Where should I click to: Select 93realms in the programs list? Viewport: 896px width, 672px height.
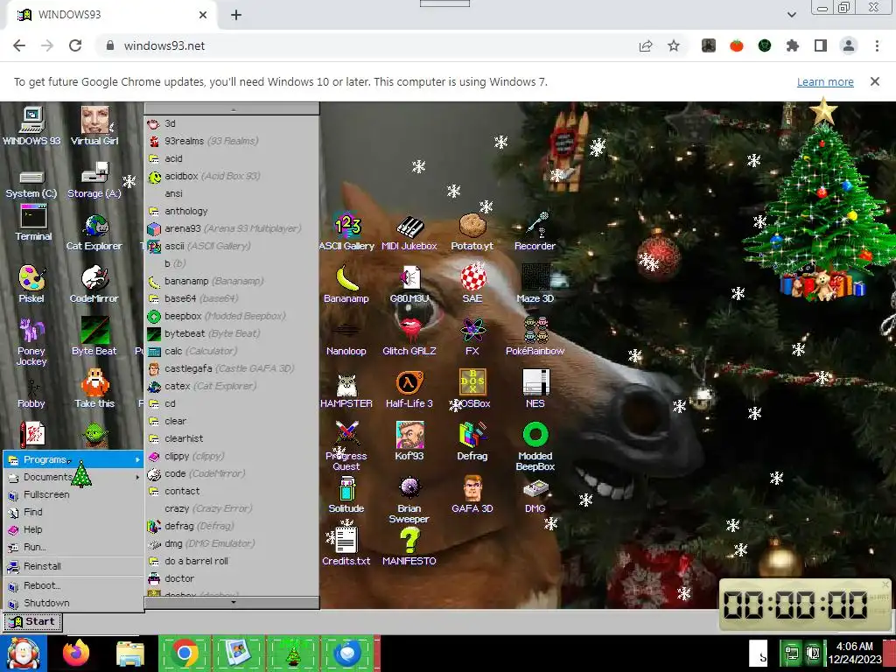[x=232, y=141]
